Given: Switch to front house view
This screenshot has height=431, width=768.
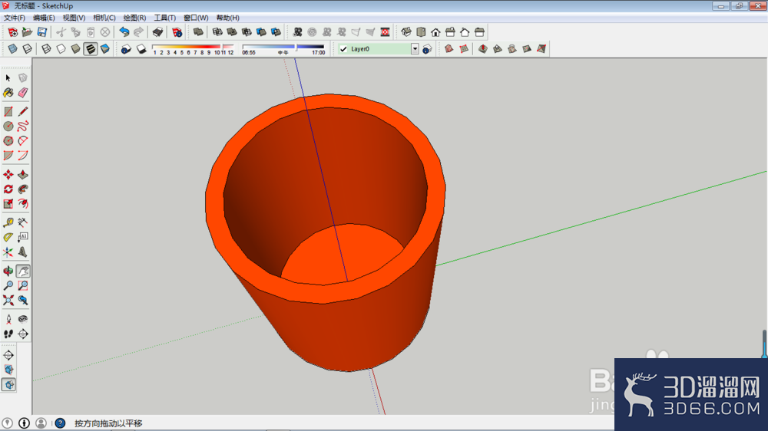Looking at the screenshot, I should (435, 32).
